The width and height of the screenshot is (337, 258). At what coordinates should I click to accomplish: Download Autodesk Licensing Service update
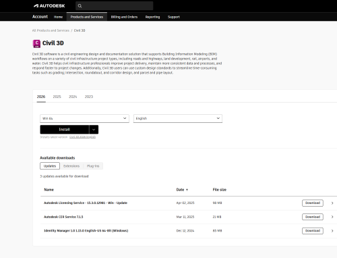[313, 203]
